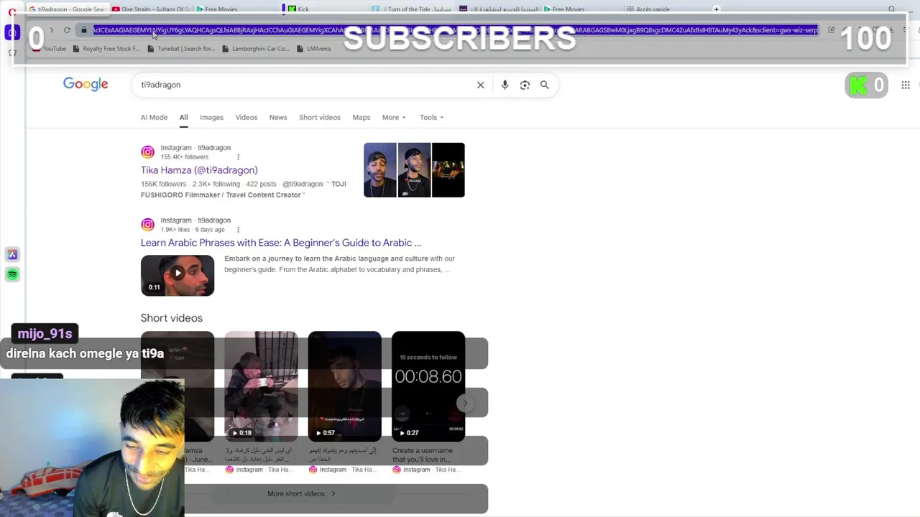Reload the page in browser toolbar
920x517 pixels.
pos(67,30)
